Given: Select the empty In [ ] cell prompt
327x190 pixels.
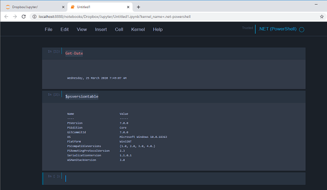Looking at the screenshot, I should pyautogui.click(x=54, y=176).
